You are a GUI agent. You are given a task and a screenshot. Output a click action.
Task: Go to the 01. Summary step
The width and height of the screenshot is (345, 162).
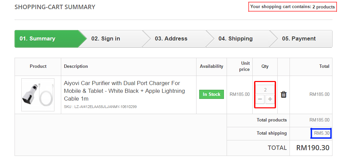[x=38, y=39]
